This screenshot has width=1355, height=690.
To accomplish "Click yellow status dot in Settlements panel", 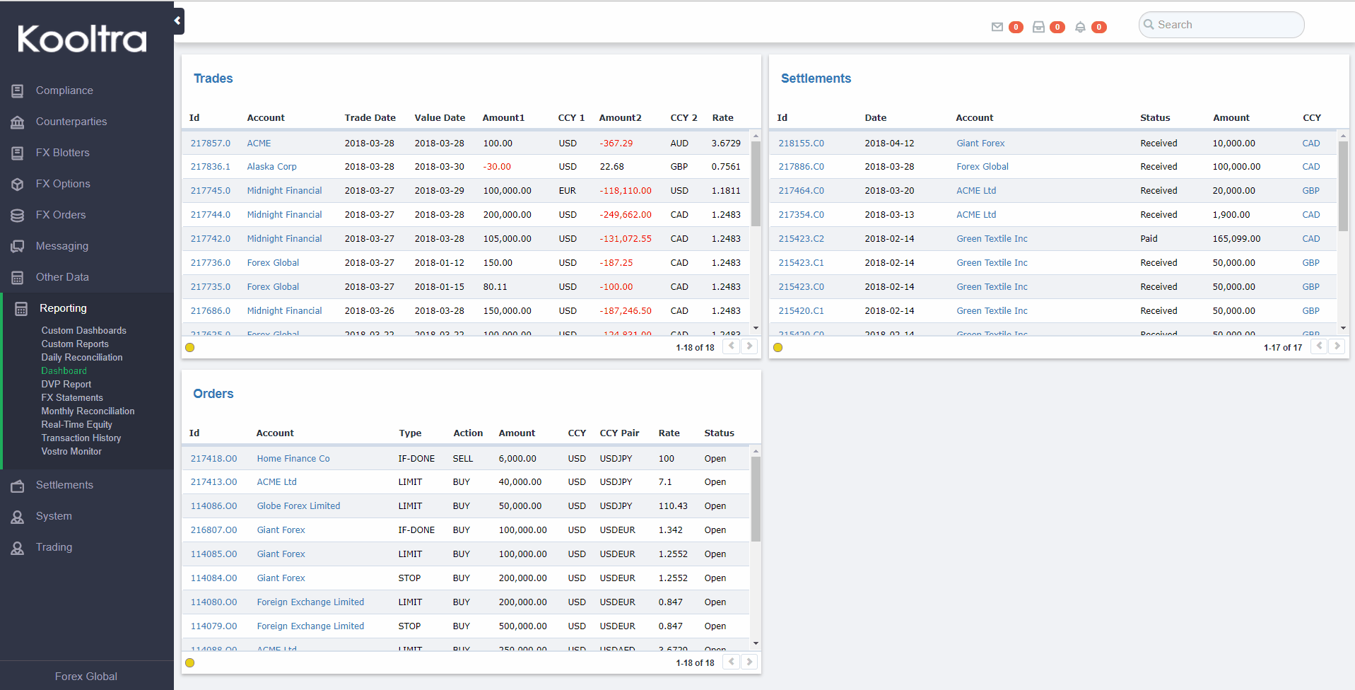I will pos(778,347).
